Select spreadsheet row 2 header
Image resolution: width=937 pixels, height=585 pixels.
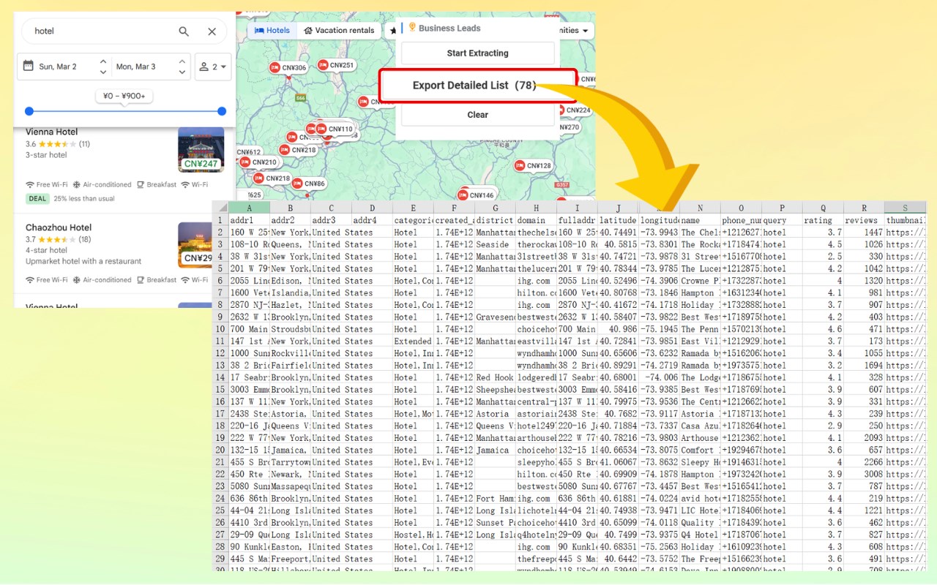click(220, 233)
